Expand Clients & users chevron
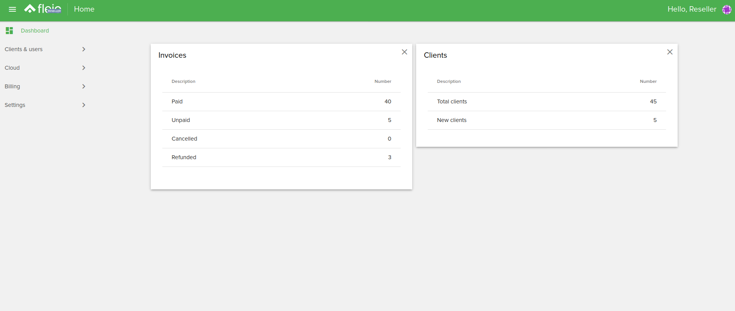Viewport: 735px width, 311px height. (x=84, y=49)
